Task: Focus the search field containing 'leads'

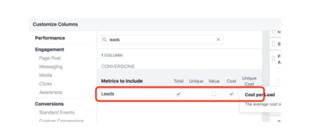Action: (x=161, y=40)
